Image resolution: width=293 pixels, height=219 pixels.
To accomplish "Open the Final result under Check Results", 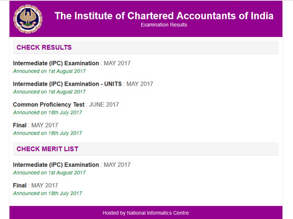I will point(21,125).
